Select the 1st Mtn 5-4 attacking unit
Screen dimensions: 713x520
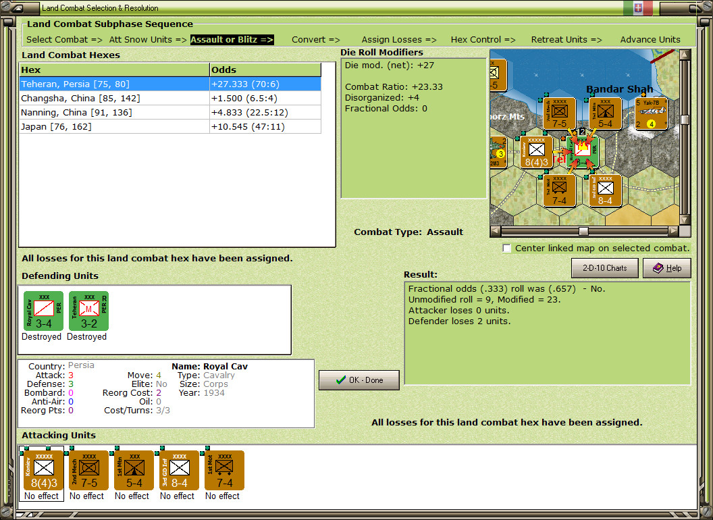click(x=134, y=471)
